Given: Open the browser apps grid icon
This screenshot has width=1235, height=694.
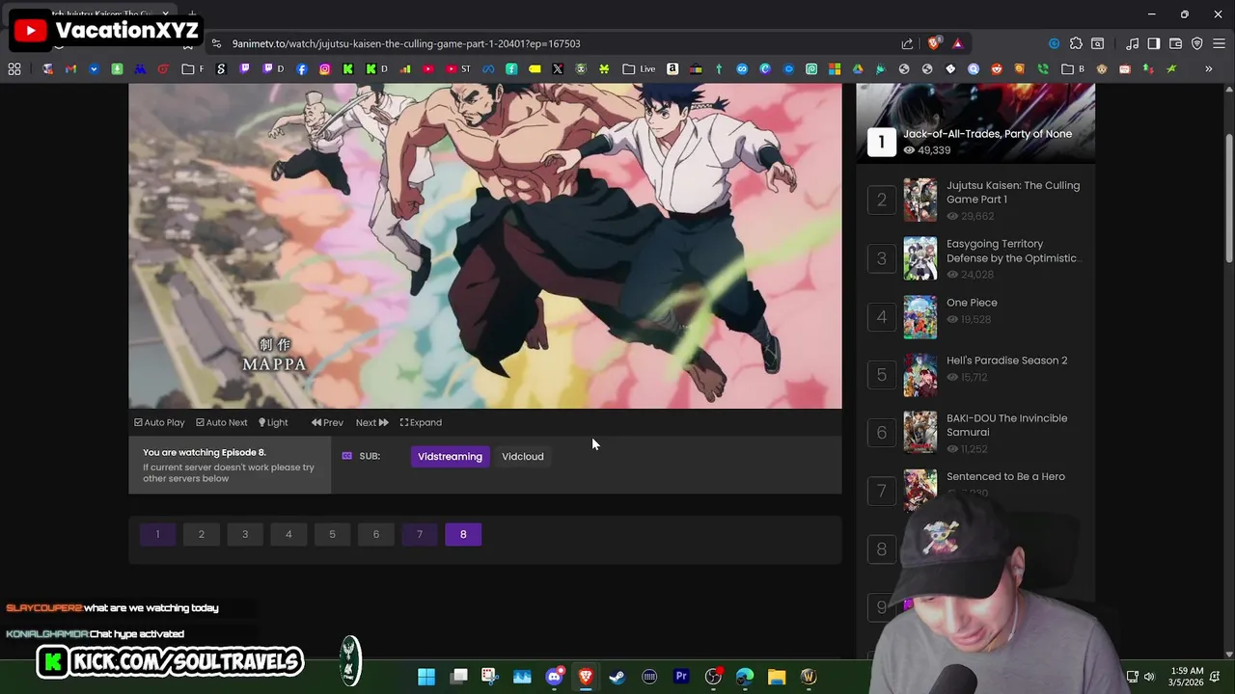Looking at the screenshot, I should (14, 69).
